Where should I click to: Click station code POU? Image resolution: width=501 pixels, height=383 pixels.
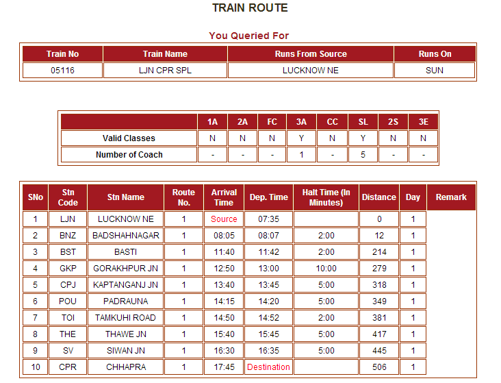point(68,301)
